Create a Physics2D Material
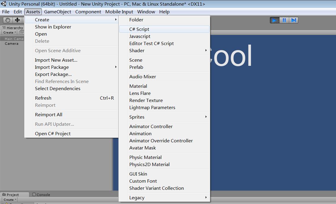The height and width of the screenshot is (204, 336). pos(164,164)
